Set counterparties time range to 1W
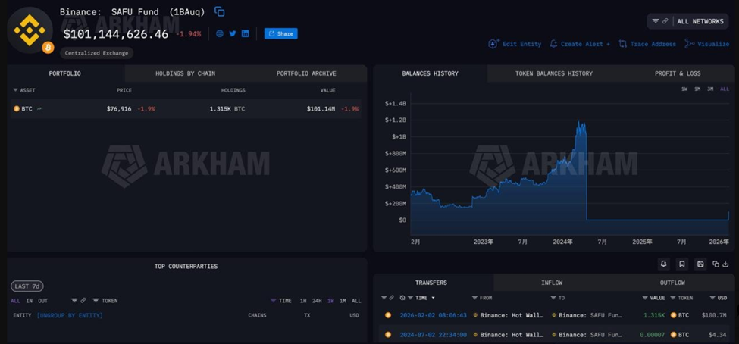 click(330, 301)
